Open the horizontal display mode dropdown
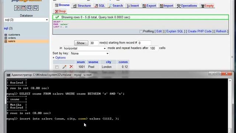The width and height of the screenshot is (236, 133). [84, 48]
